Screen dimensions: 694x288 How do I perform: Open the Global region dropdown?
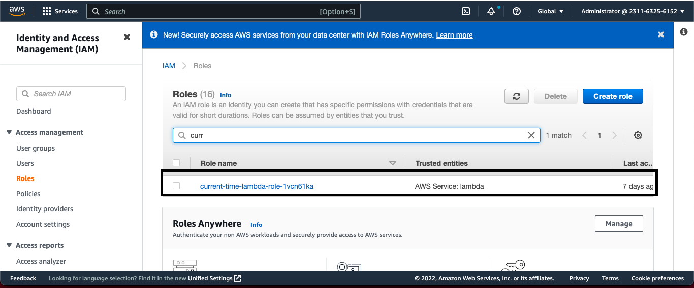(x=551, y=11)
